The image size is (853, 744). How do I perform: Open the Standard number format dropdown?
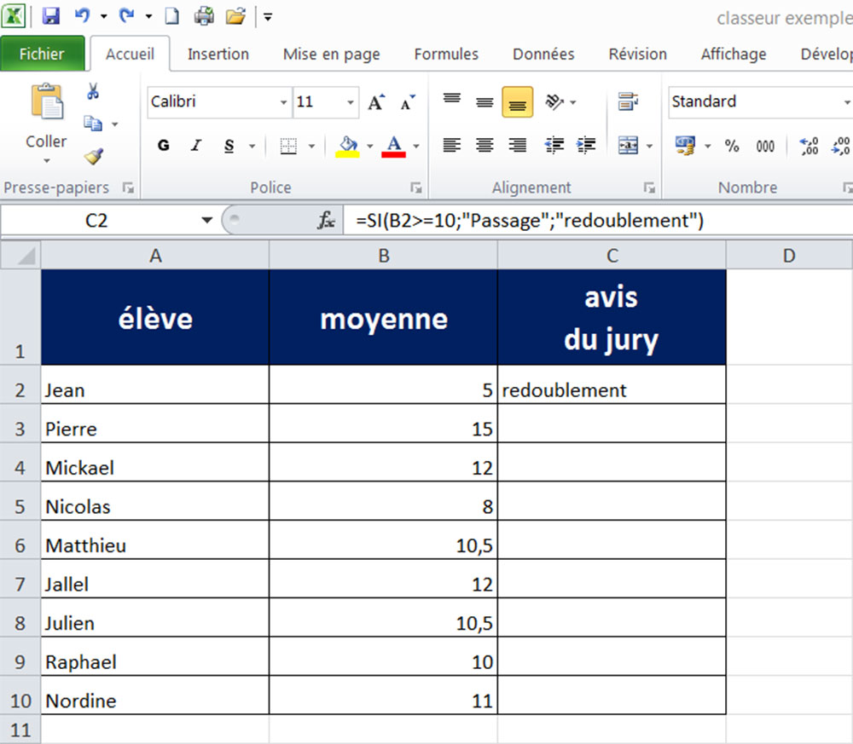click(x=846, y=102)
